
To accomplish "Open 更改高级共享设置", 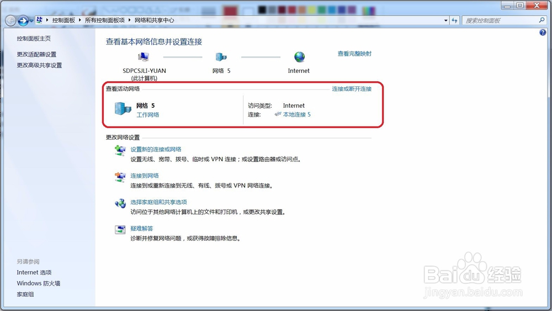I will pyautogui.click(x=39, y=65).
